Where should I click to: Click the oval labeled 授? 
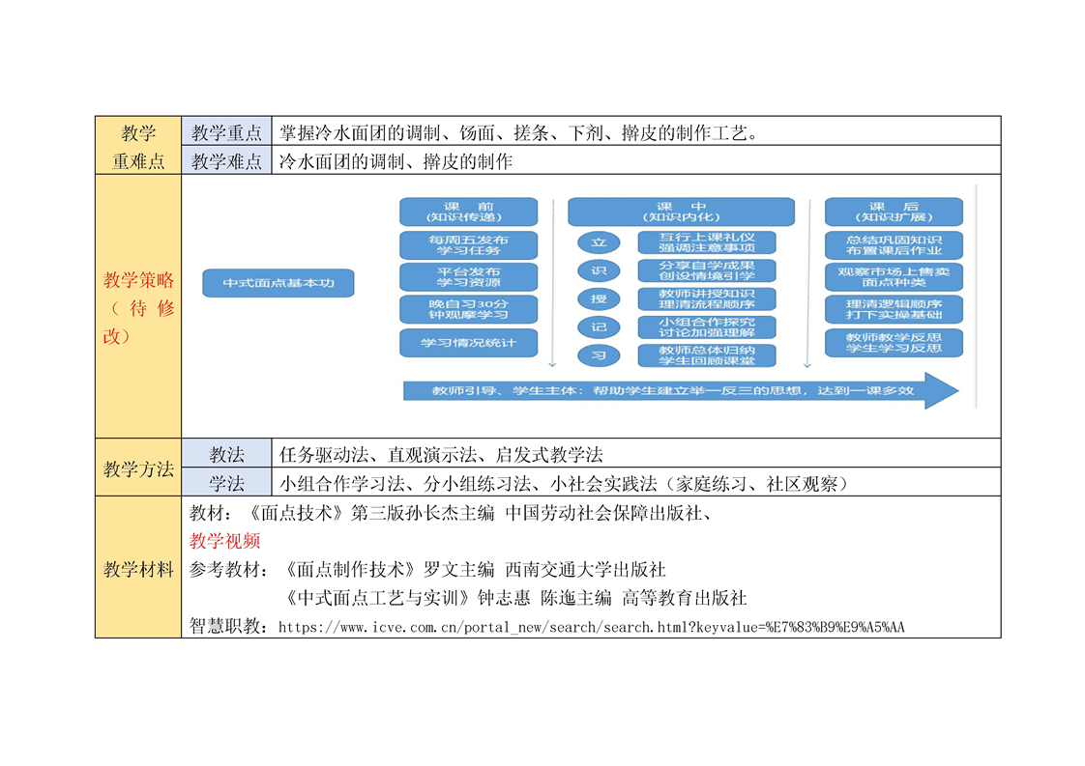click(x=599, y=298)
